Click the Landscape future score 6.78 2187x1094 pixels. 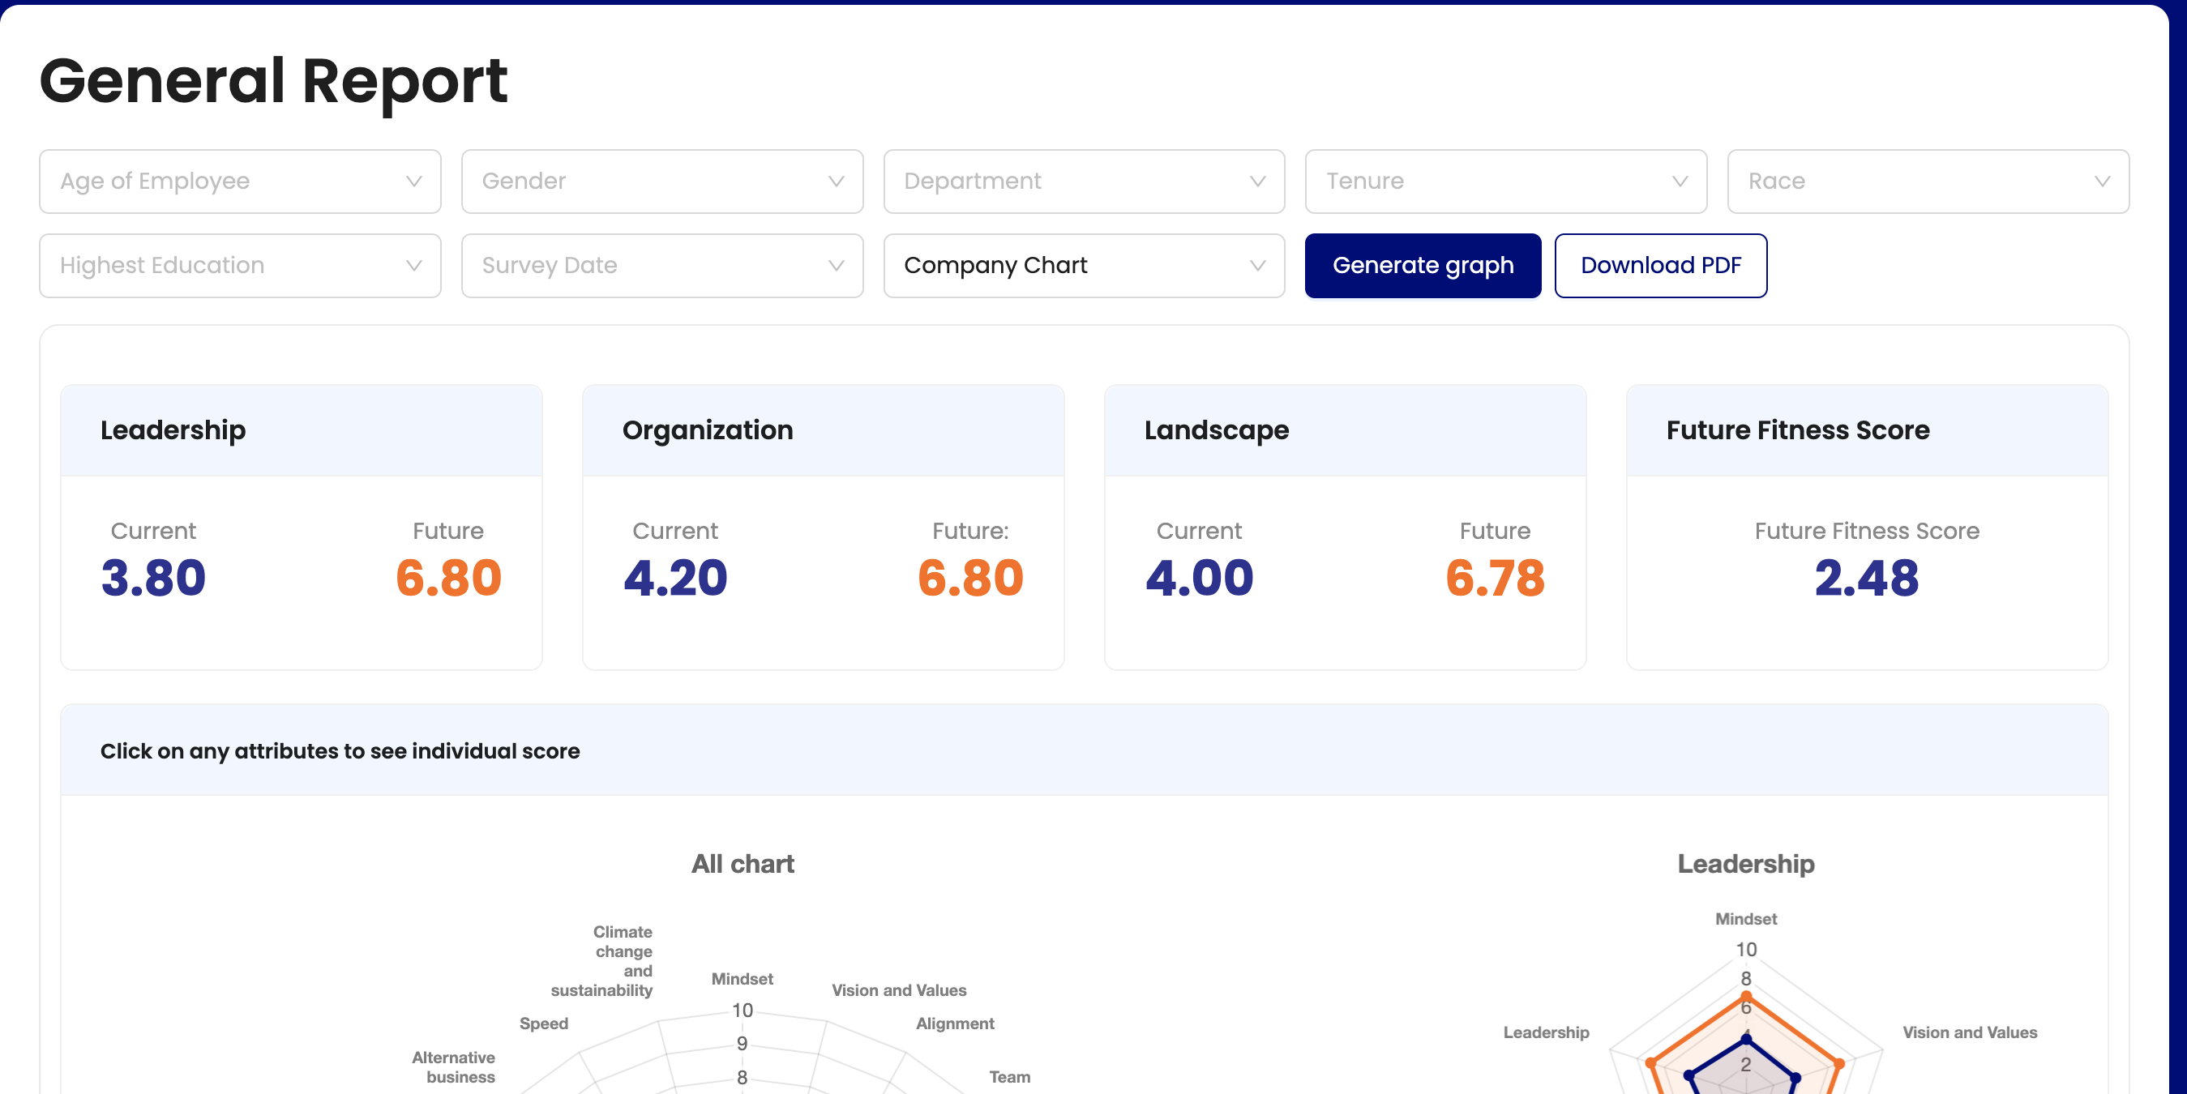(x=1494, y=577)
